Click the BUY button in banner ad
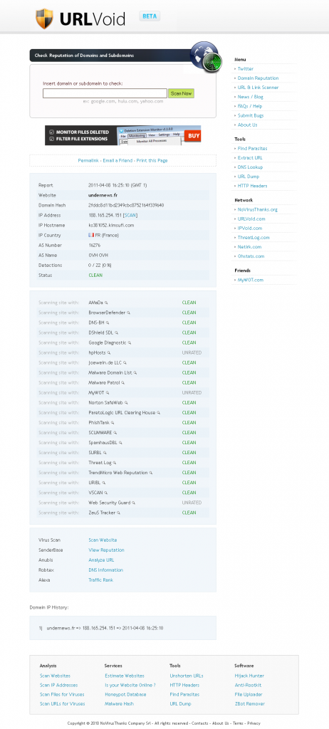The width and height of the screenshot is (329, 729). coord(193,136)
